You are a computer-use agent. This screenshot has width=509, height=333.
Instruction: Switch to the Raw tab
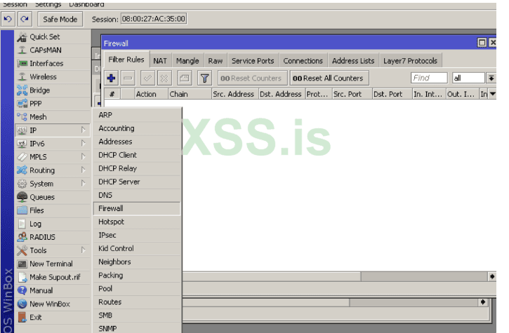[216, 61]
